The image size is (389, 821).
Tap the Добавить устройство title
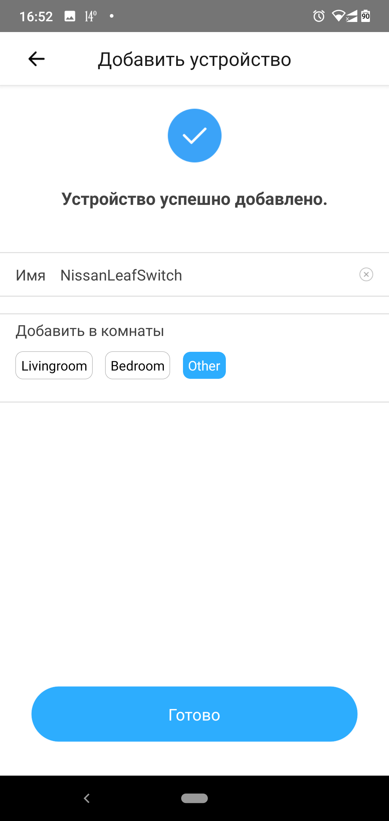click(194, 59)
